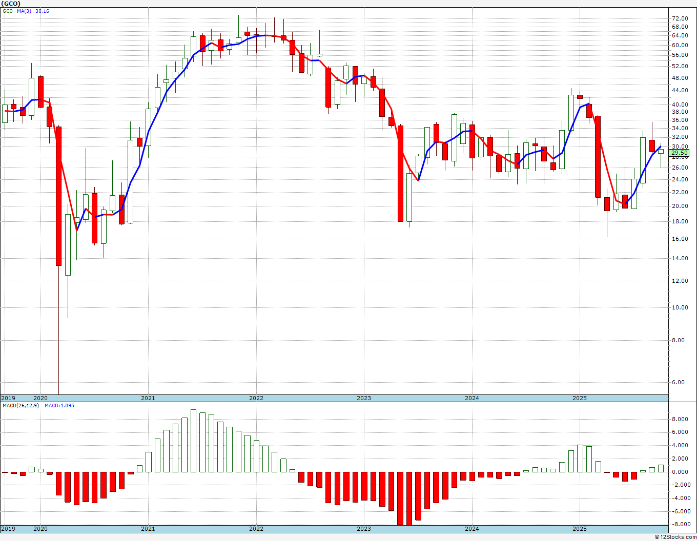
Task: Select 2021 on the price chart timeline
Action: tap(148, 398)
